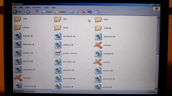Screen dimensions: 172x96
Task: Click the red Delete X icon
Action: click(x=84, y=12)
